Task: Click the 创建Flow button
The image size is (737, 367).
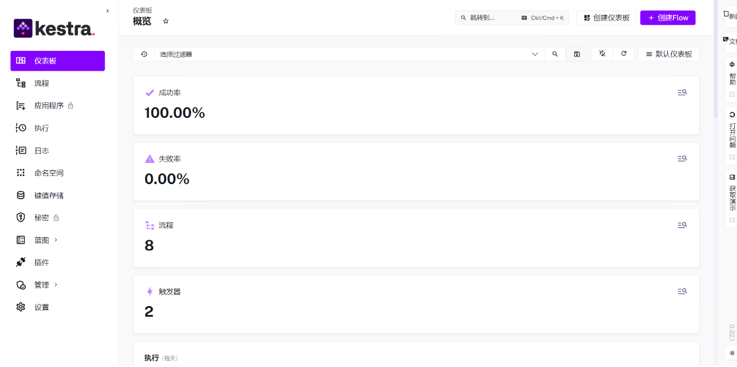Action: click(x=668, y=18)
